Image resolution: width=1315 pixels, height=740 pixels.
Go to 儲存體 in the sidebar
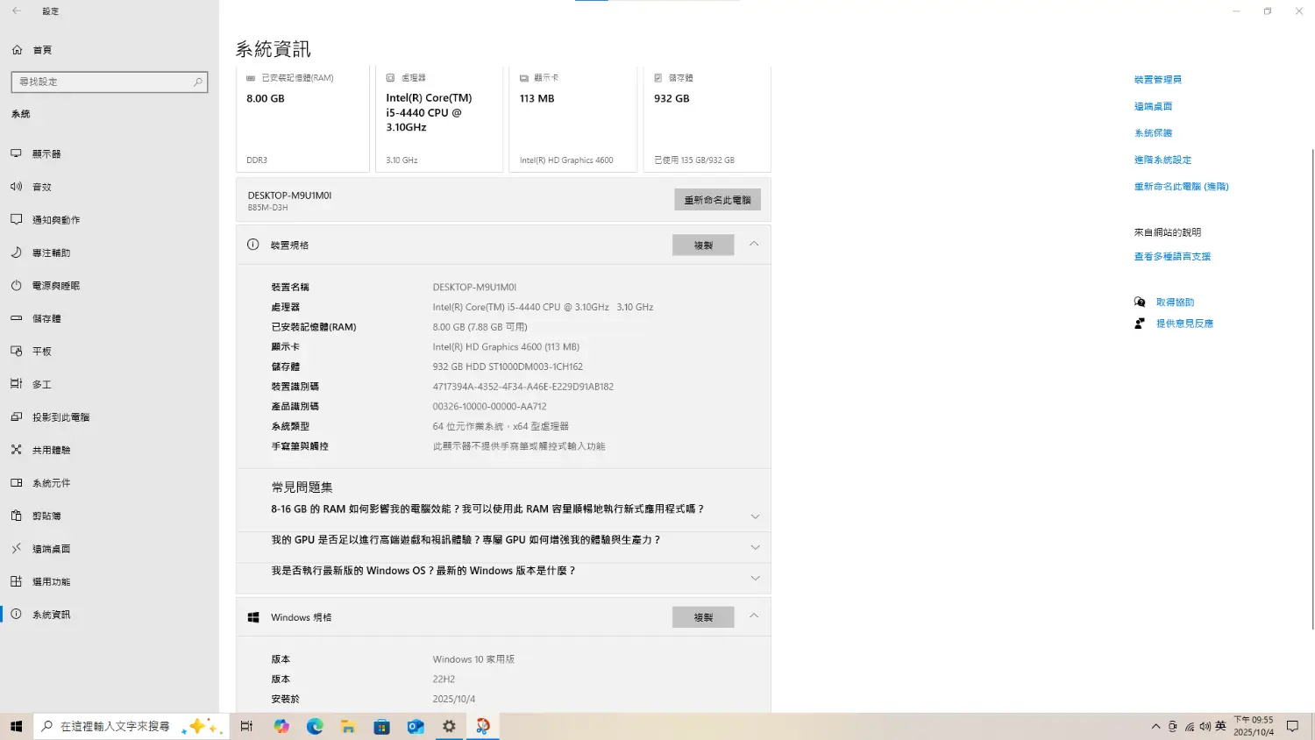46,318
